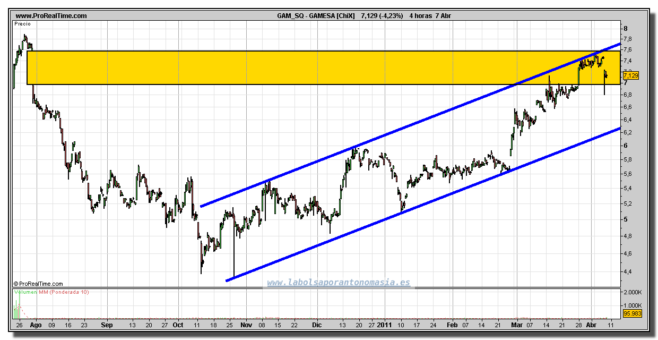Click the price axis label '6,8'

(x=628, y=95)
